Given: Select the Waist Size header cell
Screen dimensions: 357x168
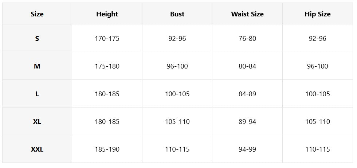Looking at the screenshot, I should pos(247,13).
